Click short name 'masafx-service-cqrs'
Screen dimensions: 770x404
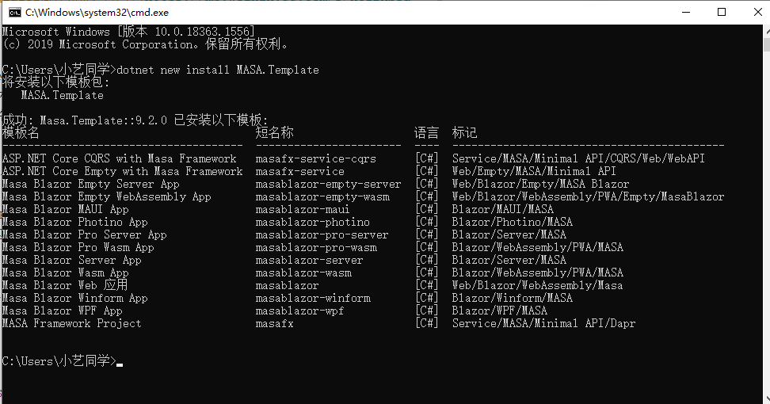pyautogui.click(x=316, y=158)
